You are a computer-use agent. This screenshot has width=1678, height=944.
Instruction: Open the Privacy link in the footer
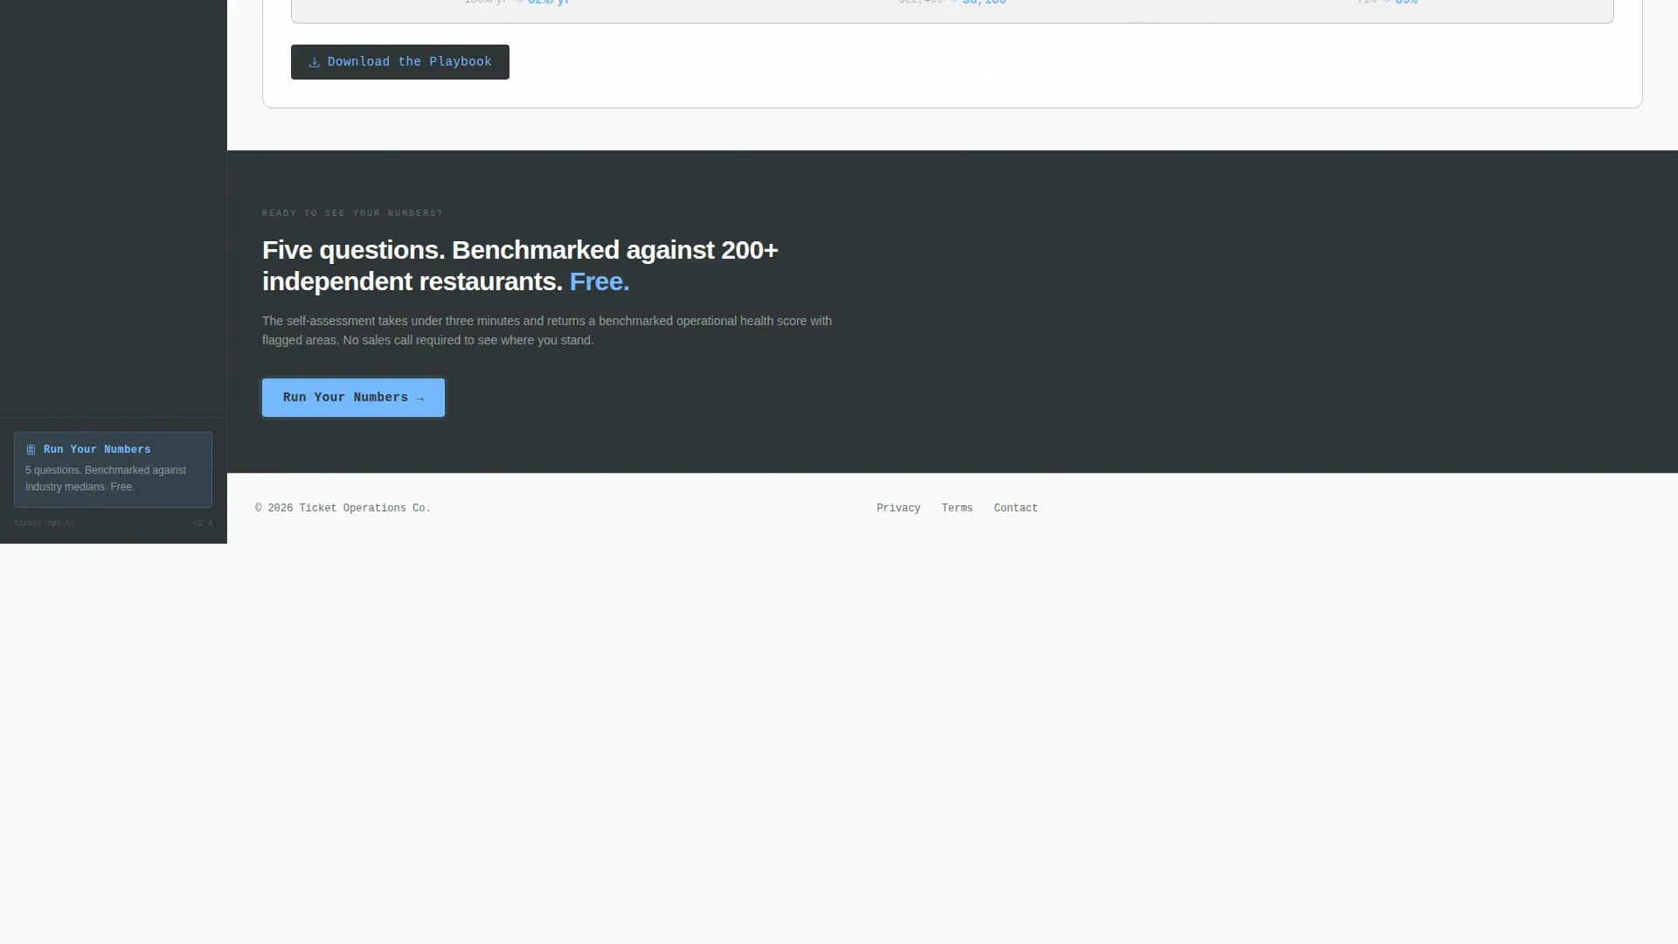pos(898,509)
